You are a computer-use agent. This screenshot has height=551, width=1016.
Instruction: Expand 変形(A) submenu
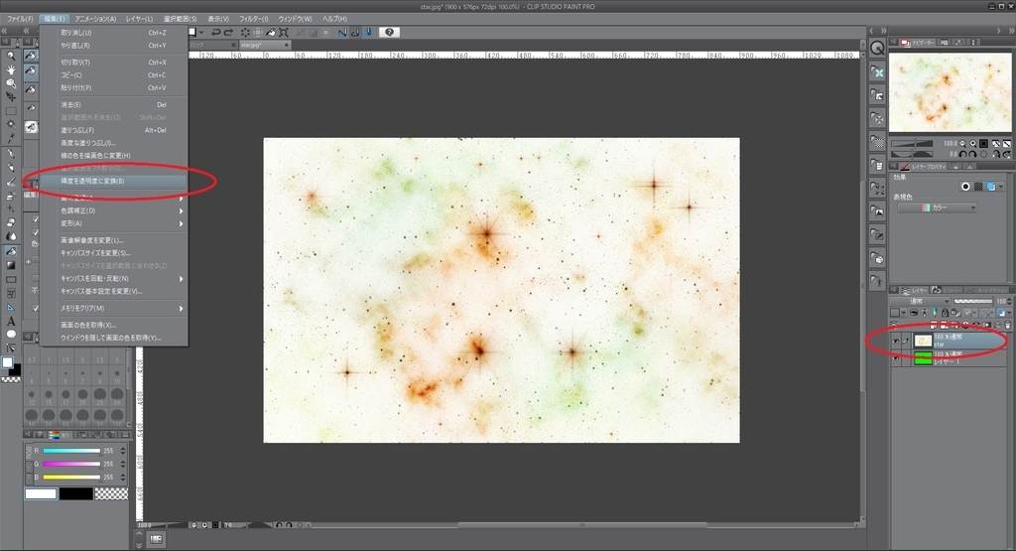pos(114,223)
